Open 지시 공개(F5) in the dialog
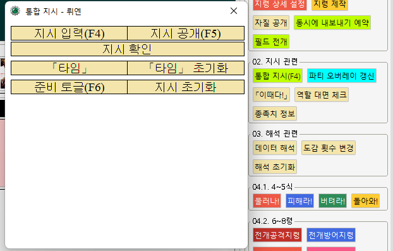Screen dimensions: 393x251 click(x=186, y=34)
